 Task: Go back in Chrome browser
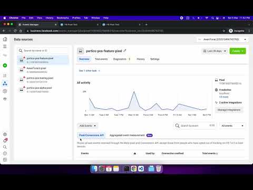point(4,31)
